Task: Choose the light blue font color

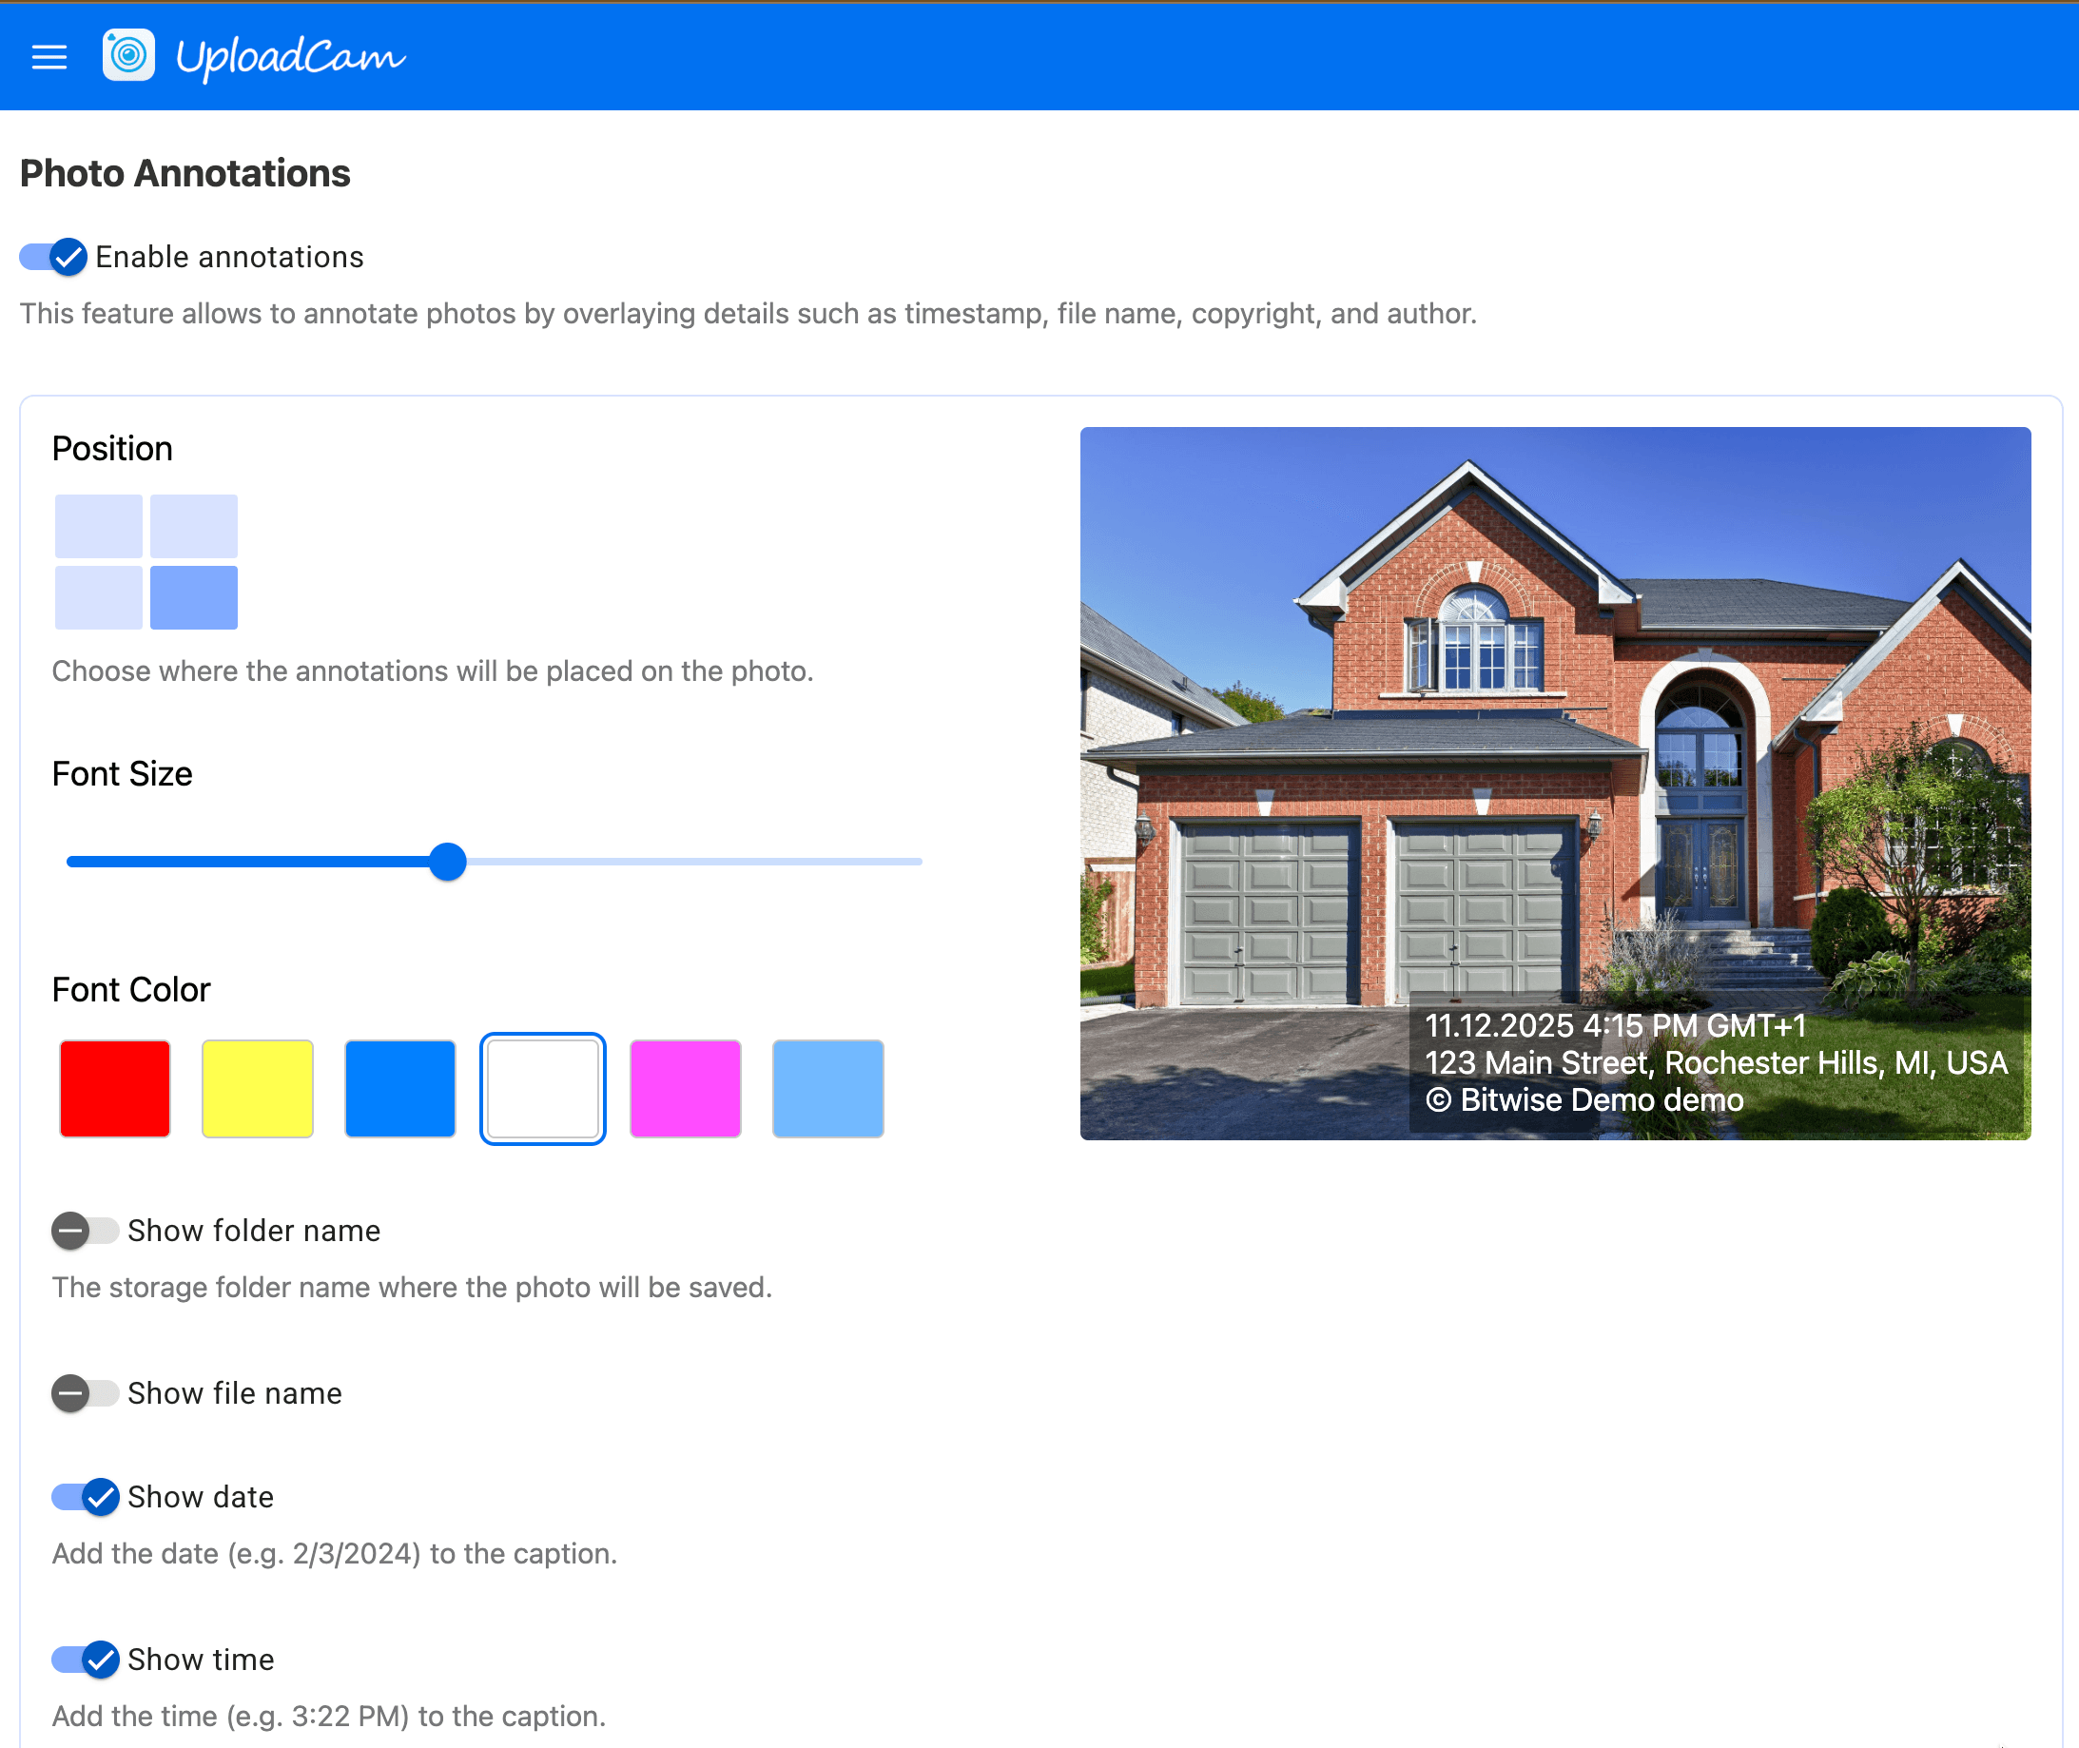Action: pos(828,1088)
